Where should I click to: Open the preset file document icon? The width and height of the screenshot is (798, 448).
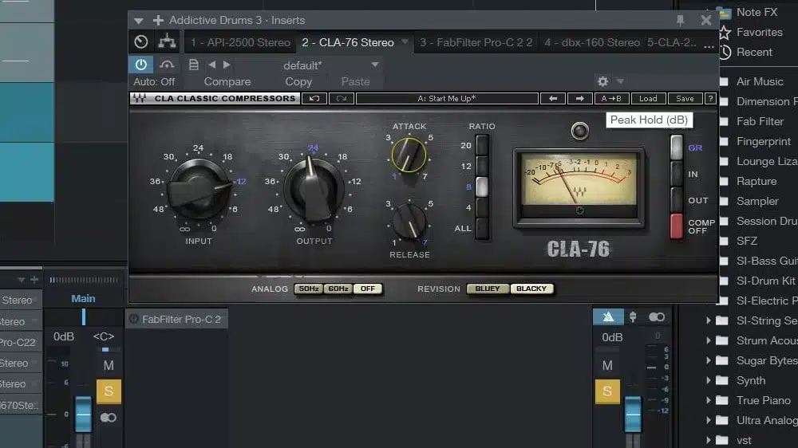pos(193,65)
